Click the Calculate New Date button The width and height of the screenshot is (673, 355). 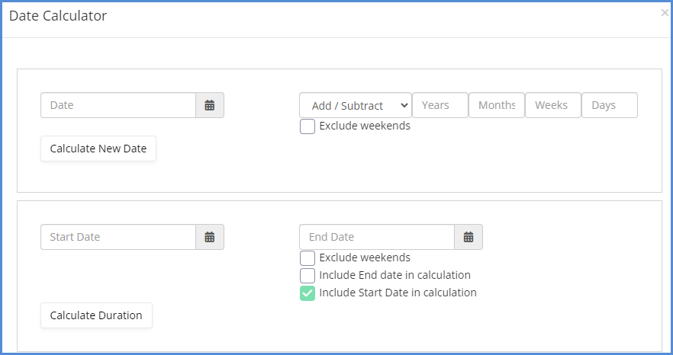(98, 149)
